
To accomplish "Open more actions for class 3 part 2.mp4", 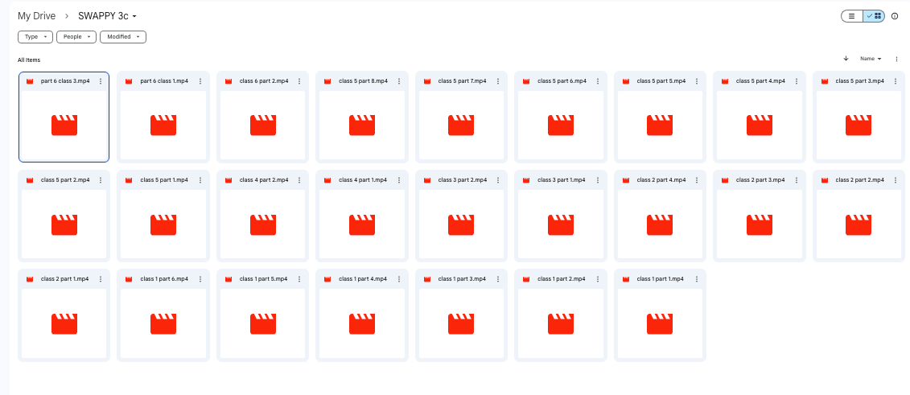I will (498, 180).
